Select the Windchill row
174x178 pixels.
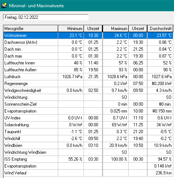88,139
